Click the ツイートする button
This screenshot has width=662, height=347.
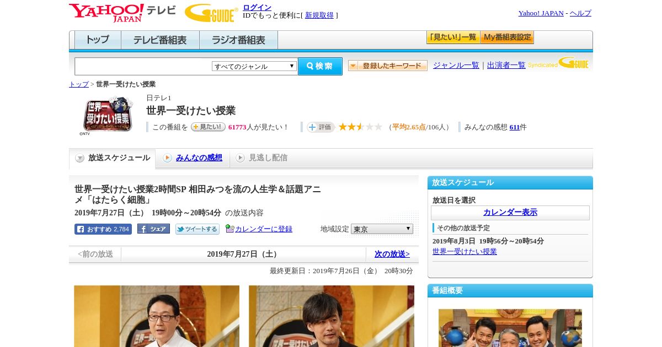point(197,229)
